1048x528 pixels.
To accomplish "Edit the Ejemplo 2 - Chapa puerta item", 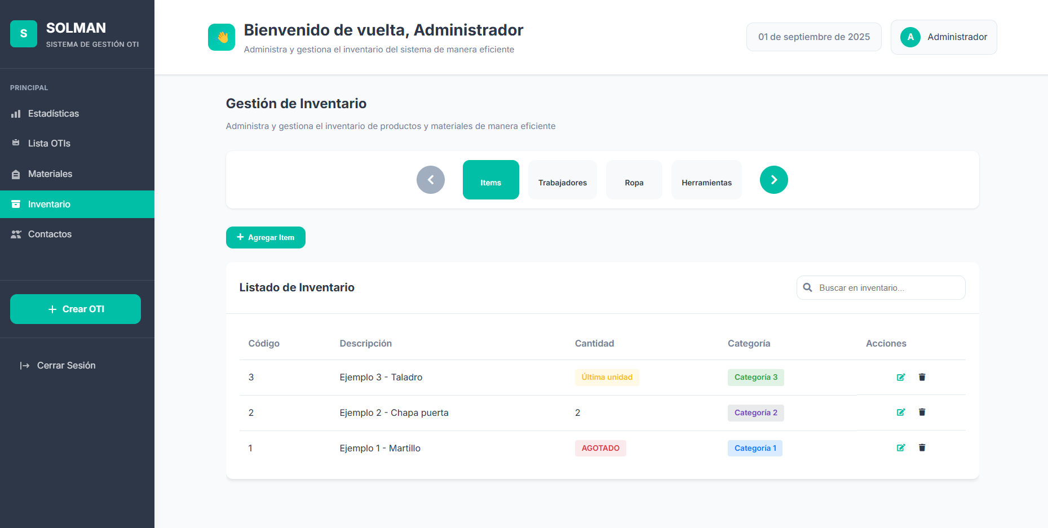I will pyautogui.click(x=900, y=412).
